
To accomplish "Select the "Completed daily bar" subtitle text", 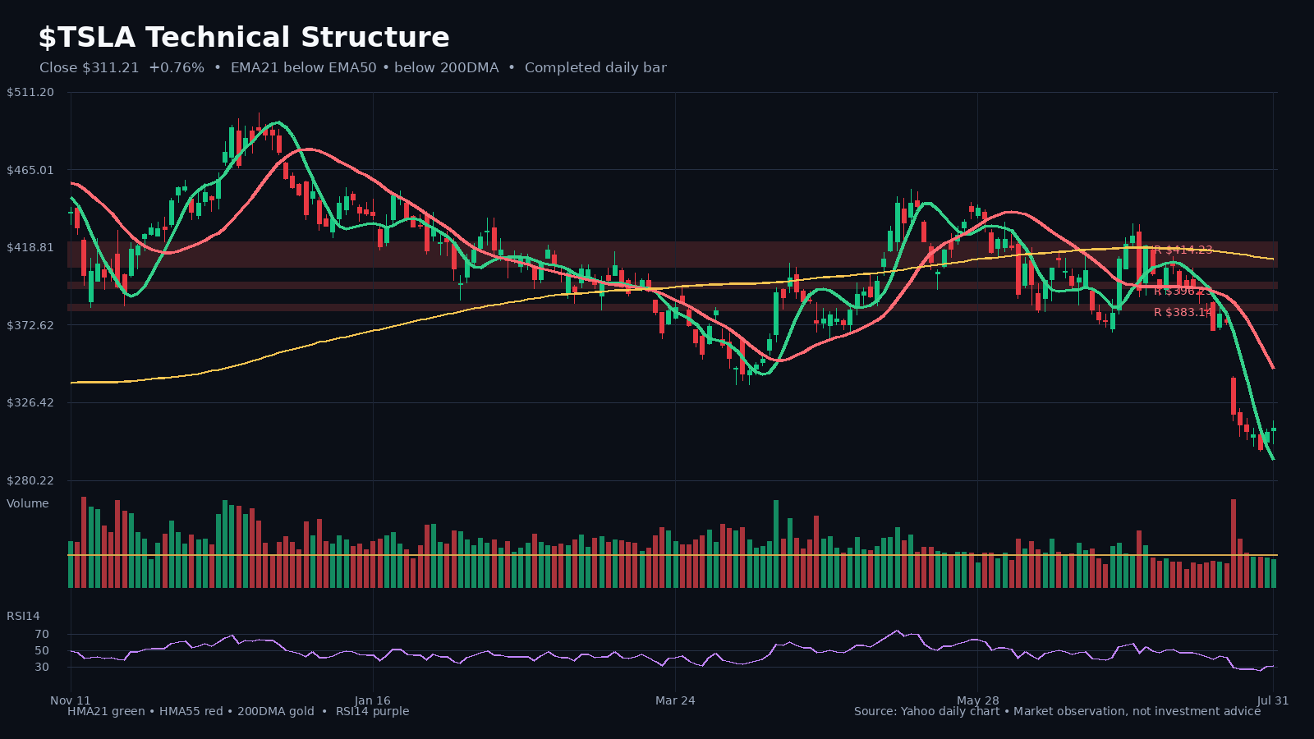I will 595,68.
